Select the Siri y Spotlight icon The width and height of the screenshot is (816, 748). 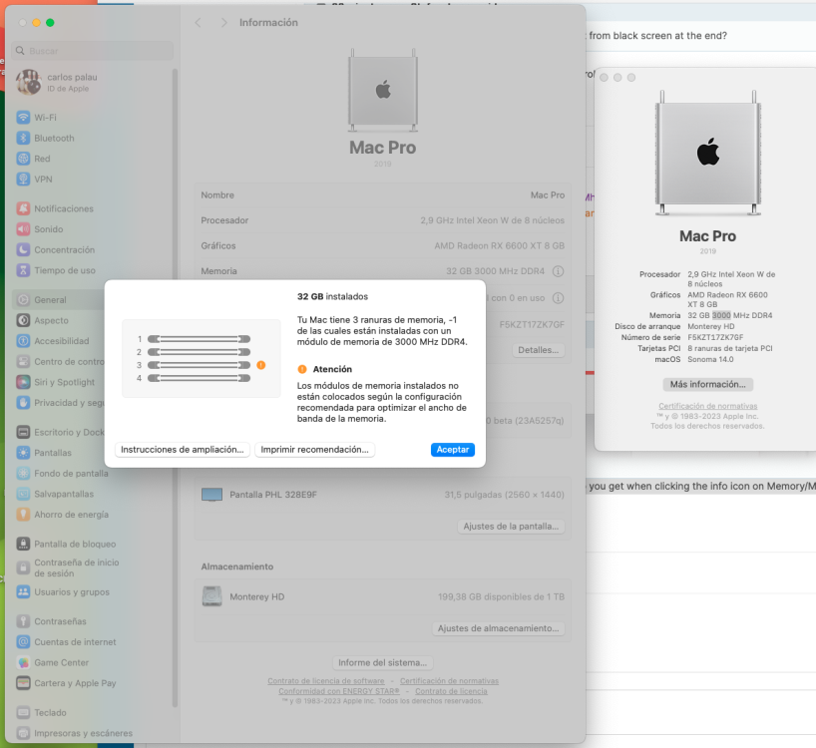point(23,382)
